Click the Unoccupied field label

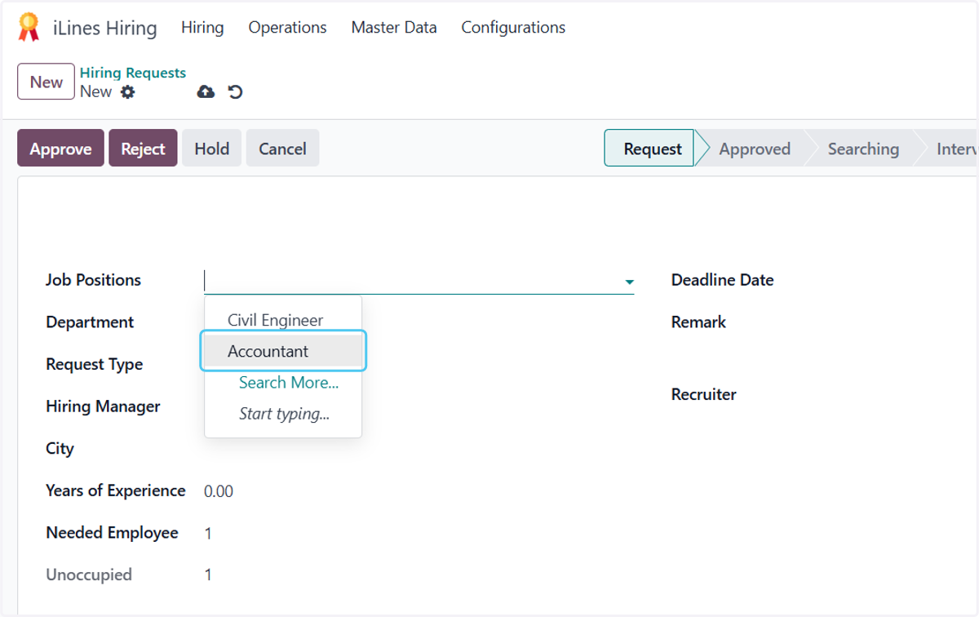[89, 575]
